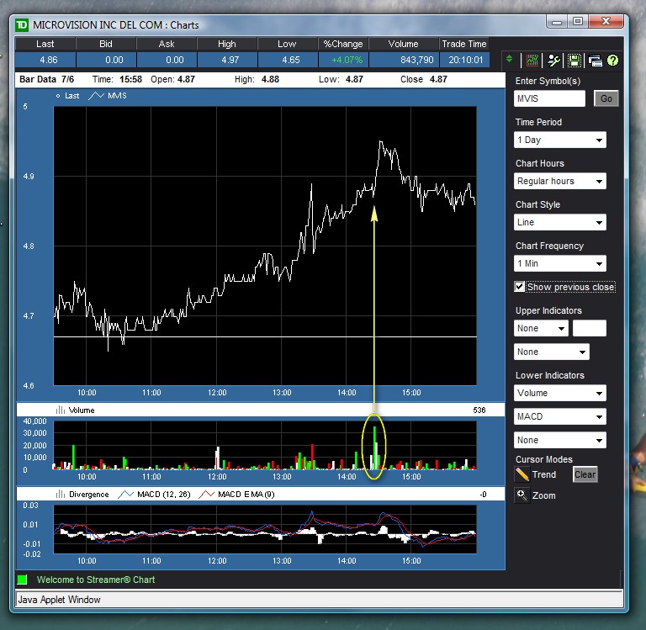
Task: Open user preferences wrench icon
Action: (553, 61)
